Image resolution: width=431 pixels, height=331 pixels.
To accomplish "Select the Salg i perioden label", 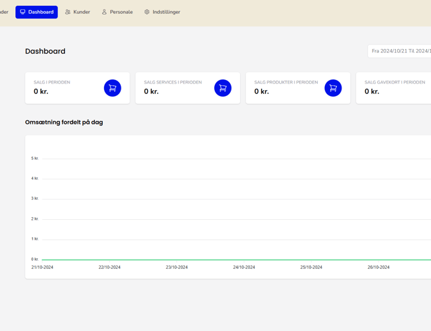I will [52, 82].
